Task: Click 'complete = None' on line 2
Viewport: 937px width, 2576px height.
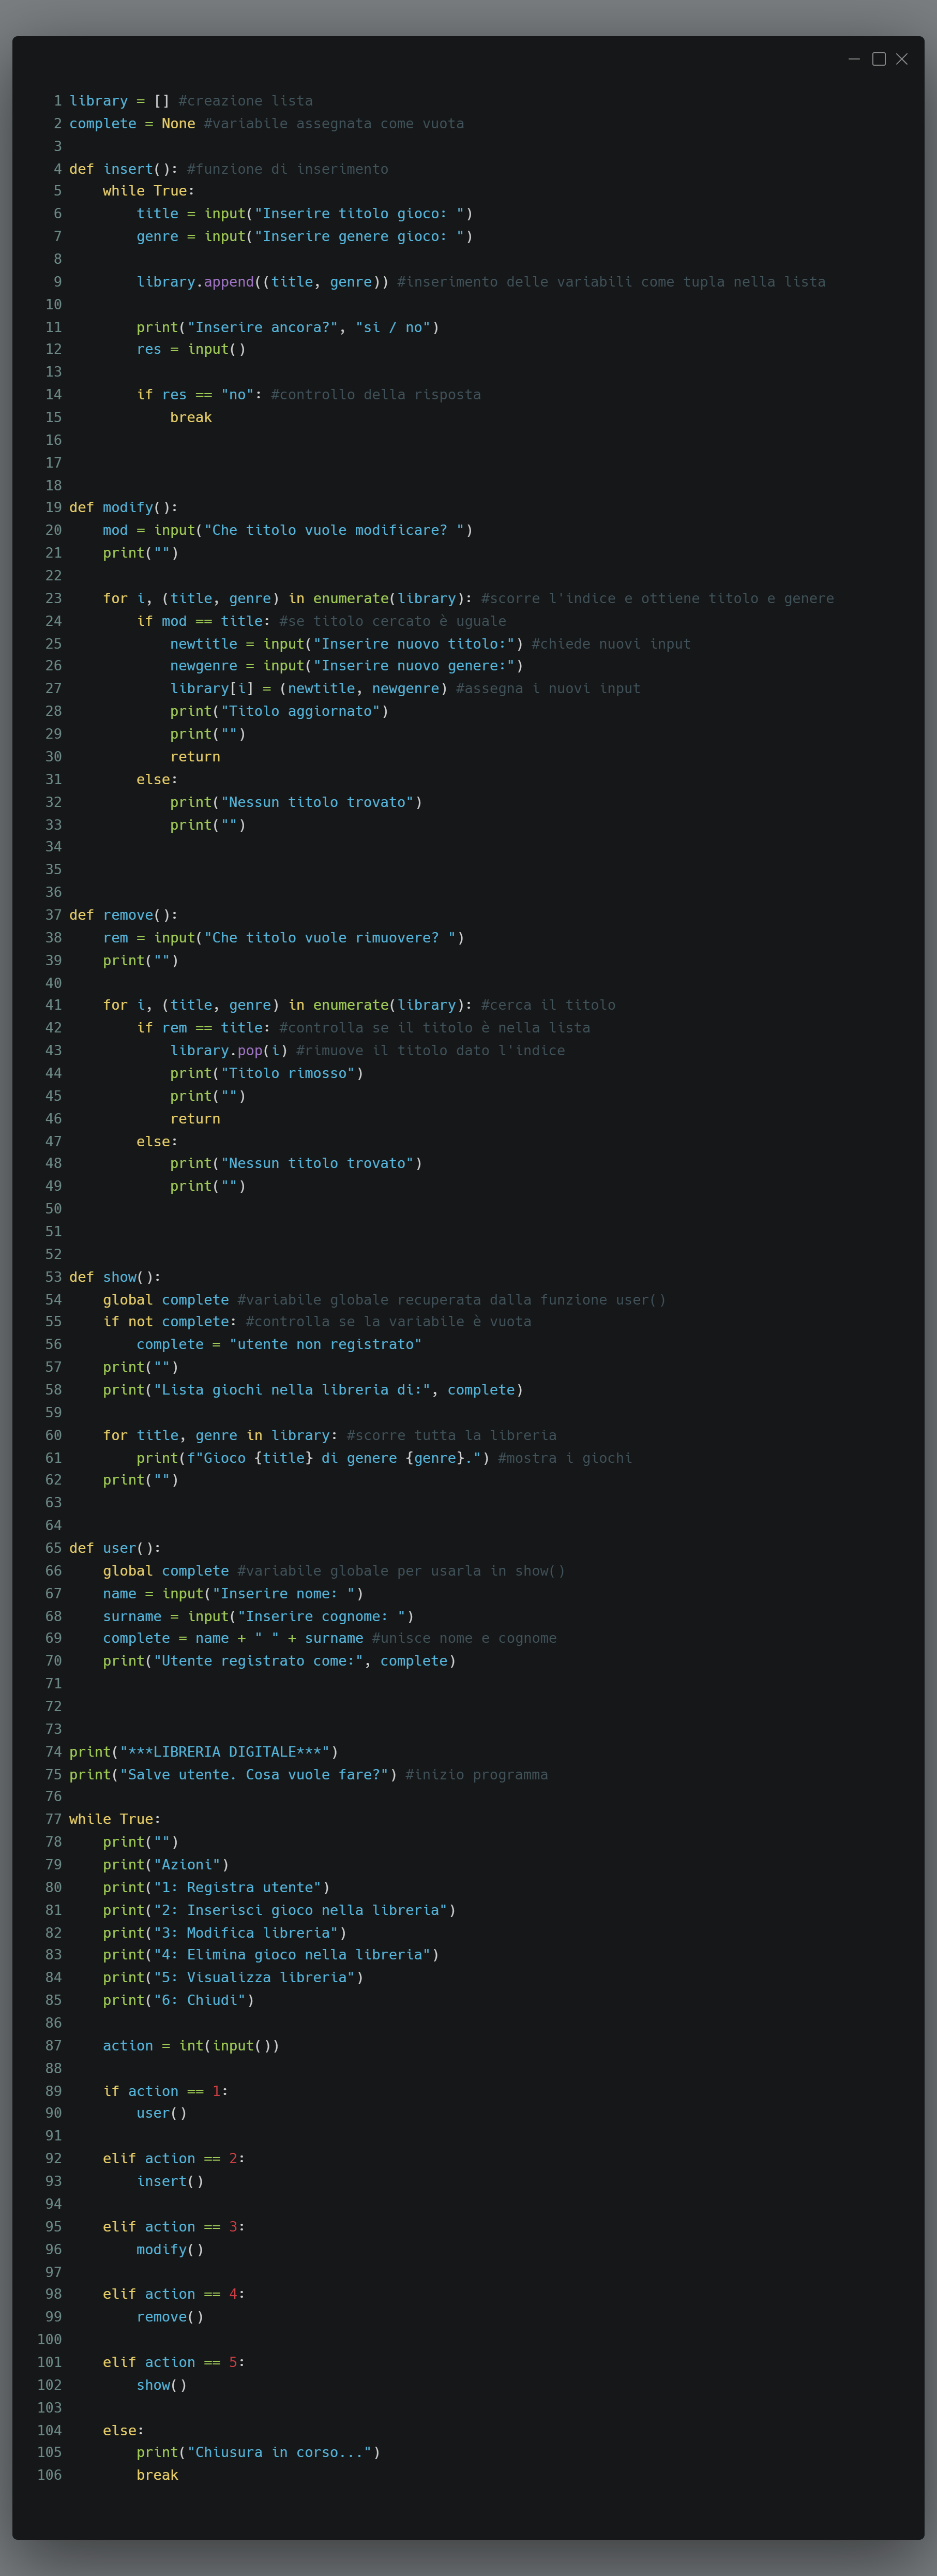Action: (x=132, y=124)
